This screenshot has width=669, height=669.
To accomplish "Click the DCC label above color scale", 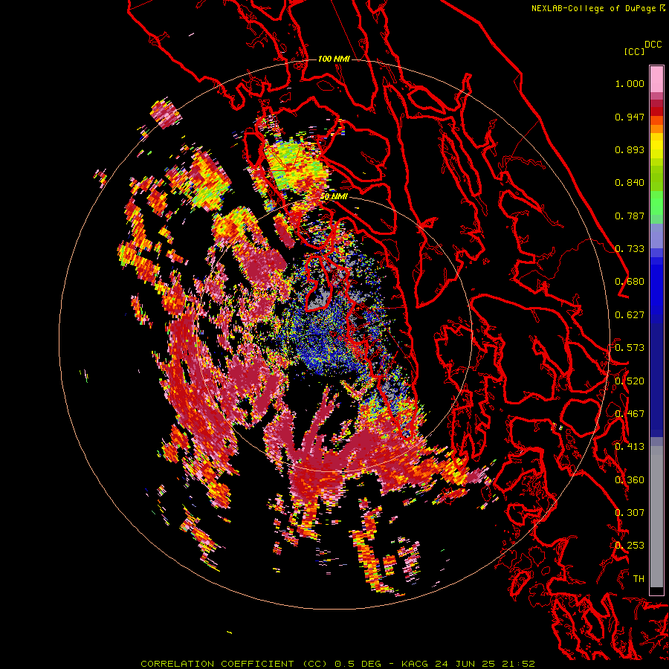I will click(653, 45).
